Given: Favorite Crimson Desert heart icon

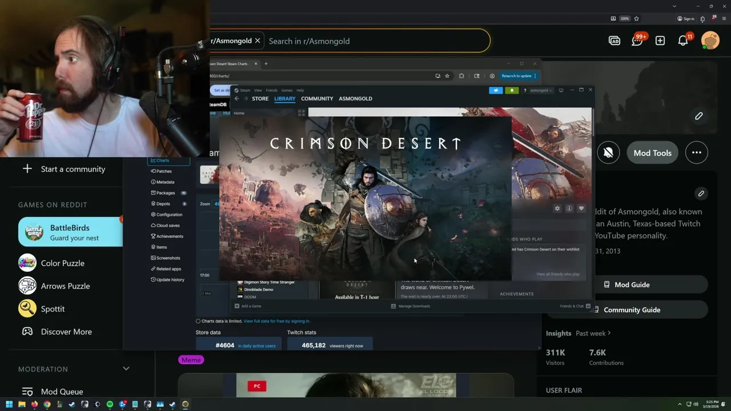Looking at the screenshot, I should click(581, 208).
